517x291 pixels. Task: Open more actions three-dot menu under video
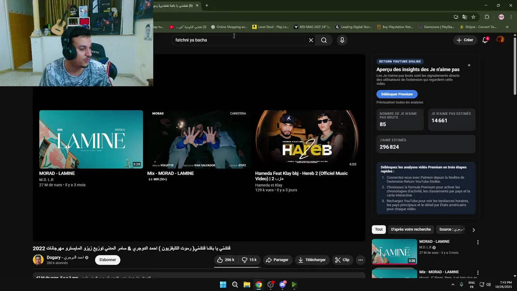[x=361, y=260]
